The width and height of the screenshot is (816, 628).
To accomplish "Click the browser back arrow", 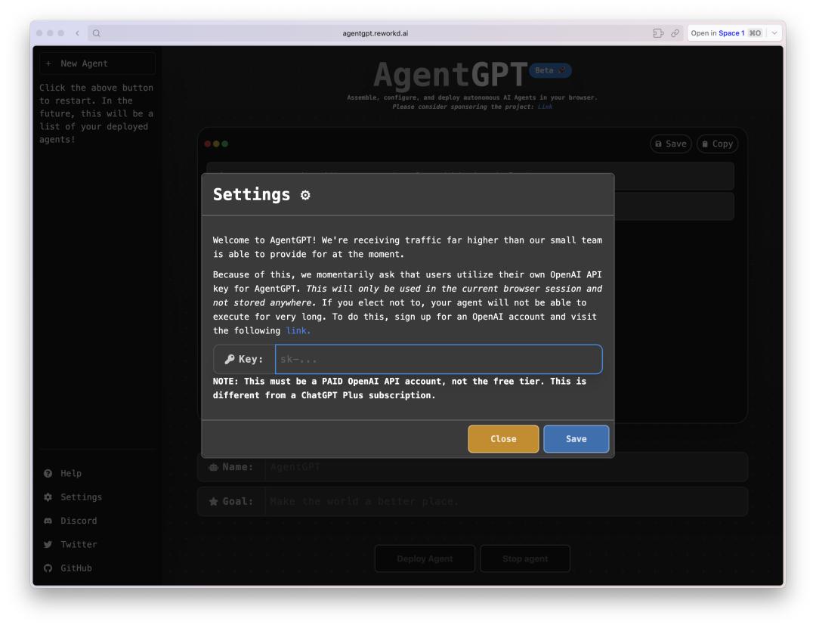I will pos(77,33).
